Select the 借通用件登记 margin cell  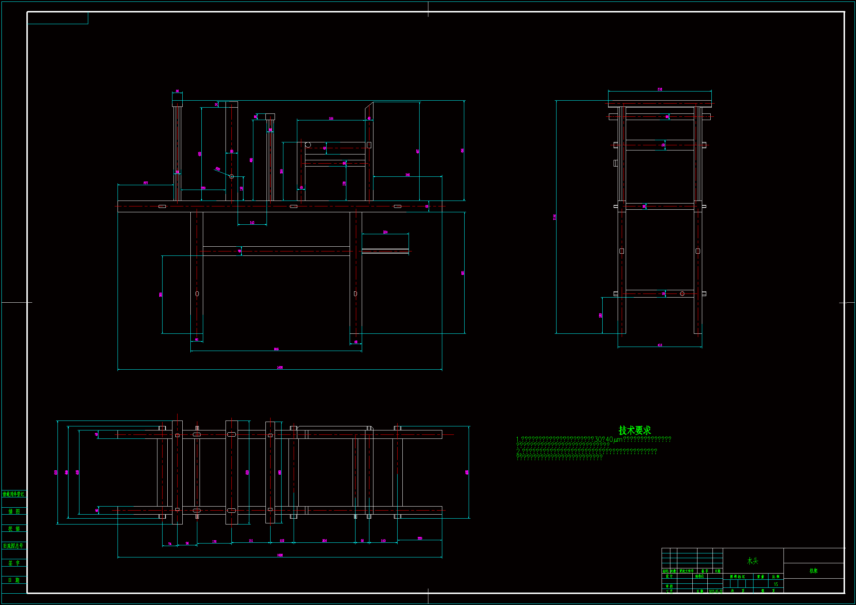point(14,494)
